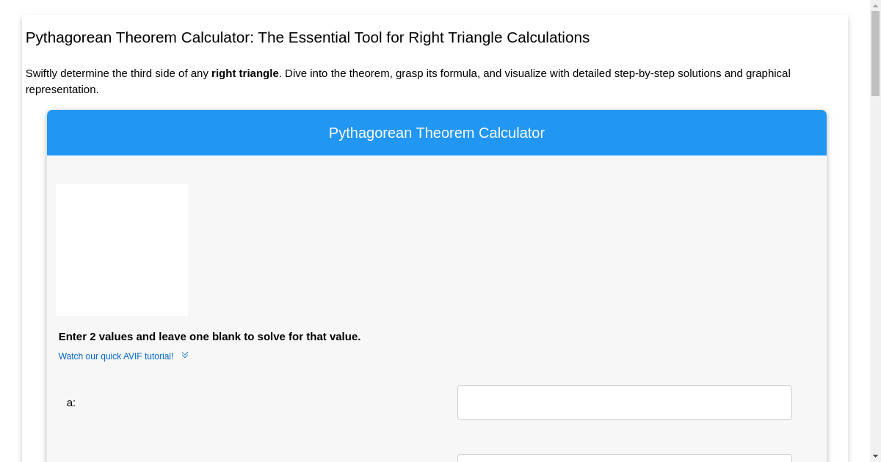This screenshot has width=881, height=462.
Task: Click the 'Enter 2 values' instruction text
Action: tap(209, 337)
